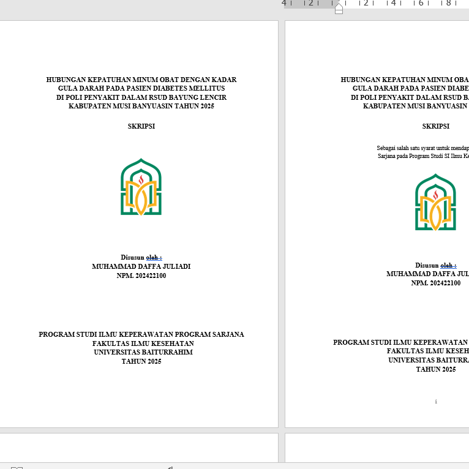The height and width of the screenshot is (469, 469).
Task: Click the ruler mark labeled 8
Action: click(x=448, y=3)
